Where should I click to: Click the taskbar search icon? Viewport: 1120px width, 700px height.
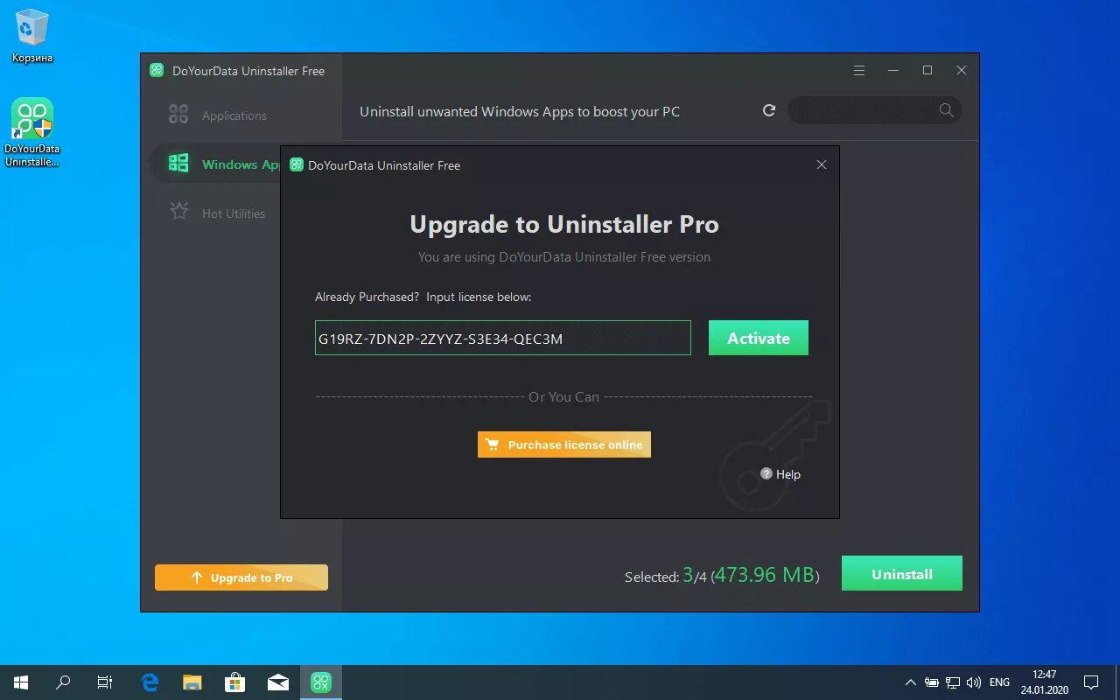tap(63, 682)
